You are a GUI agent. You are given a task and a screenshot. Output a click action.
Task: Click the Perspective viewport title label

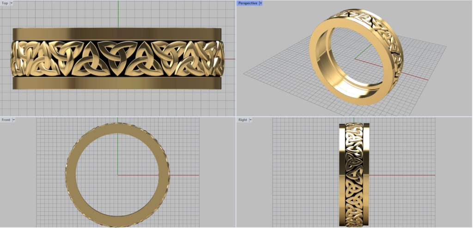248,3
